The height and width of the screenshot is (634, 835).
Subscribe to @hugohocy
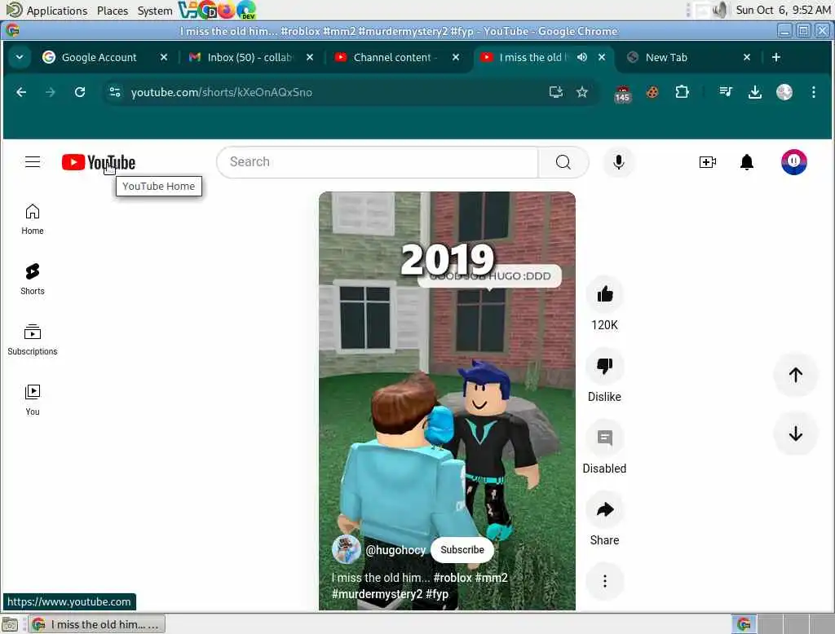pos(462,549)
